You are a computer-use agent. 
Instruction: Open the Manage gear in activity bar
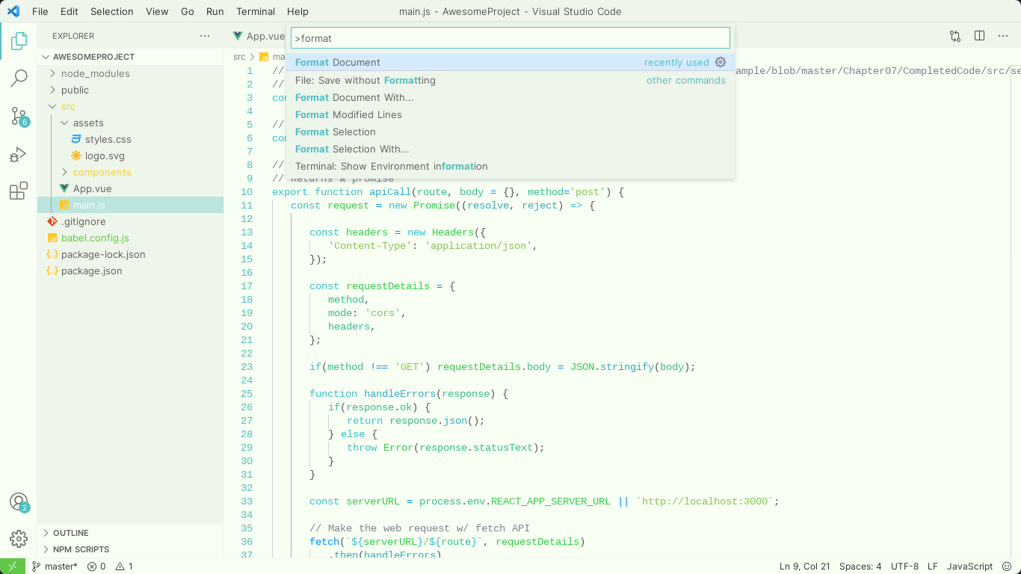tap(19, 538)
